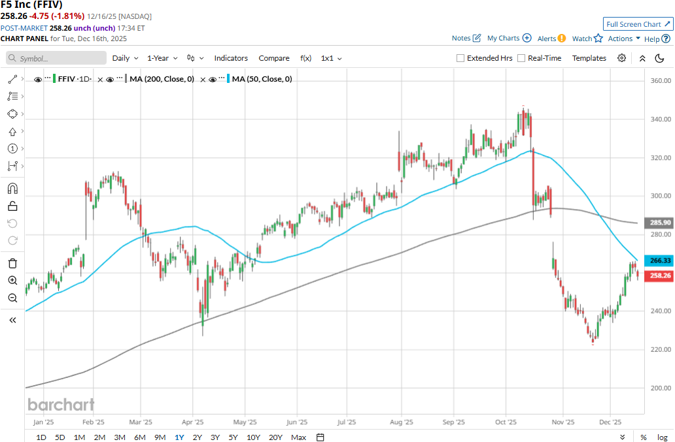
Task: Enable the Extended Hrs checkbox
Action: tap(460, 58)
